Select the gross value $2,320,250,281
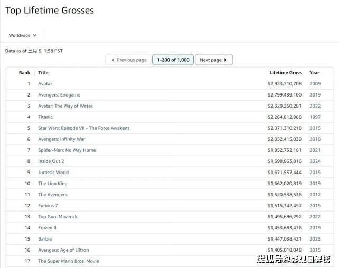The width and height of the screenshot is (338, 268). [x=285, y=106]
